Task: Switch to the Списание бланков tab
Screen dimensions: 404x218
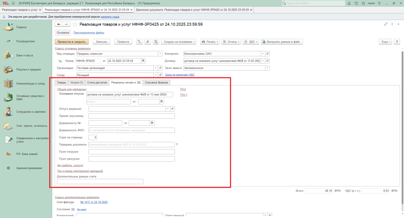Action: point(157,82)
